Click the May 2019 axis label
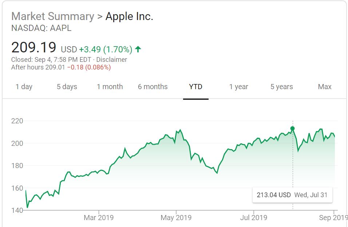The height and width of the screenshot is (227, 348). [x=177, y=218]
